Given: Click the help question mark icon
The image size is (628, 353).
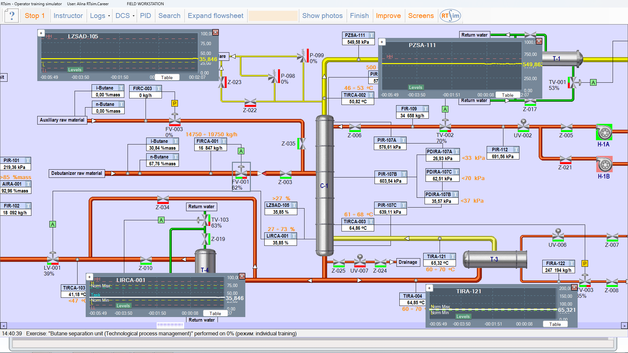Looking at the screenshot, I should pos(12,15).
